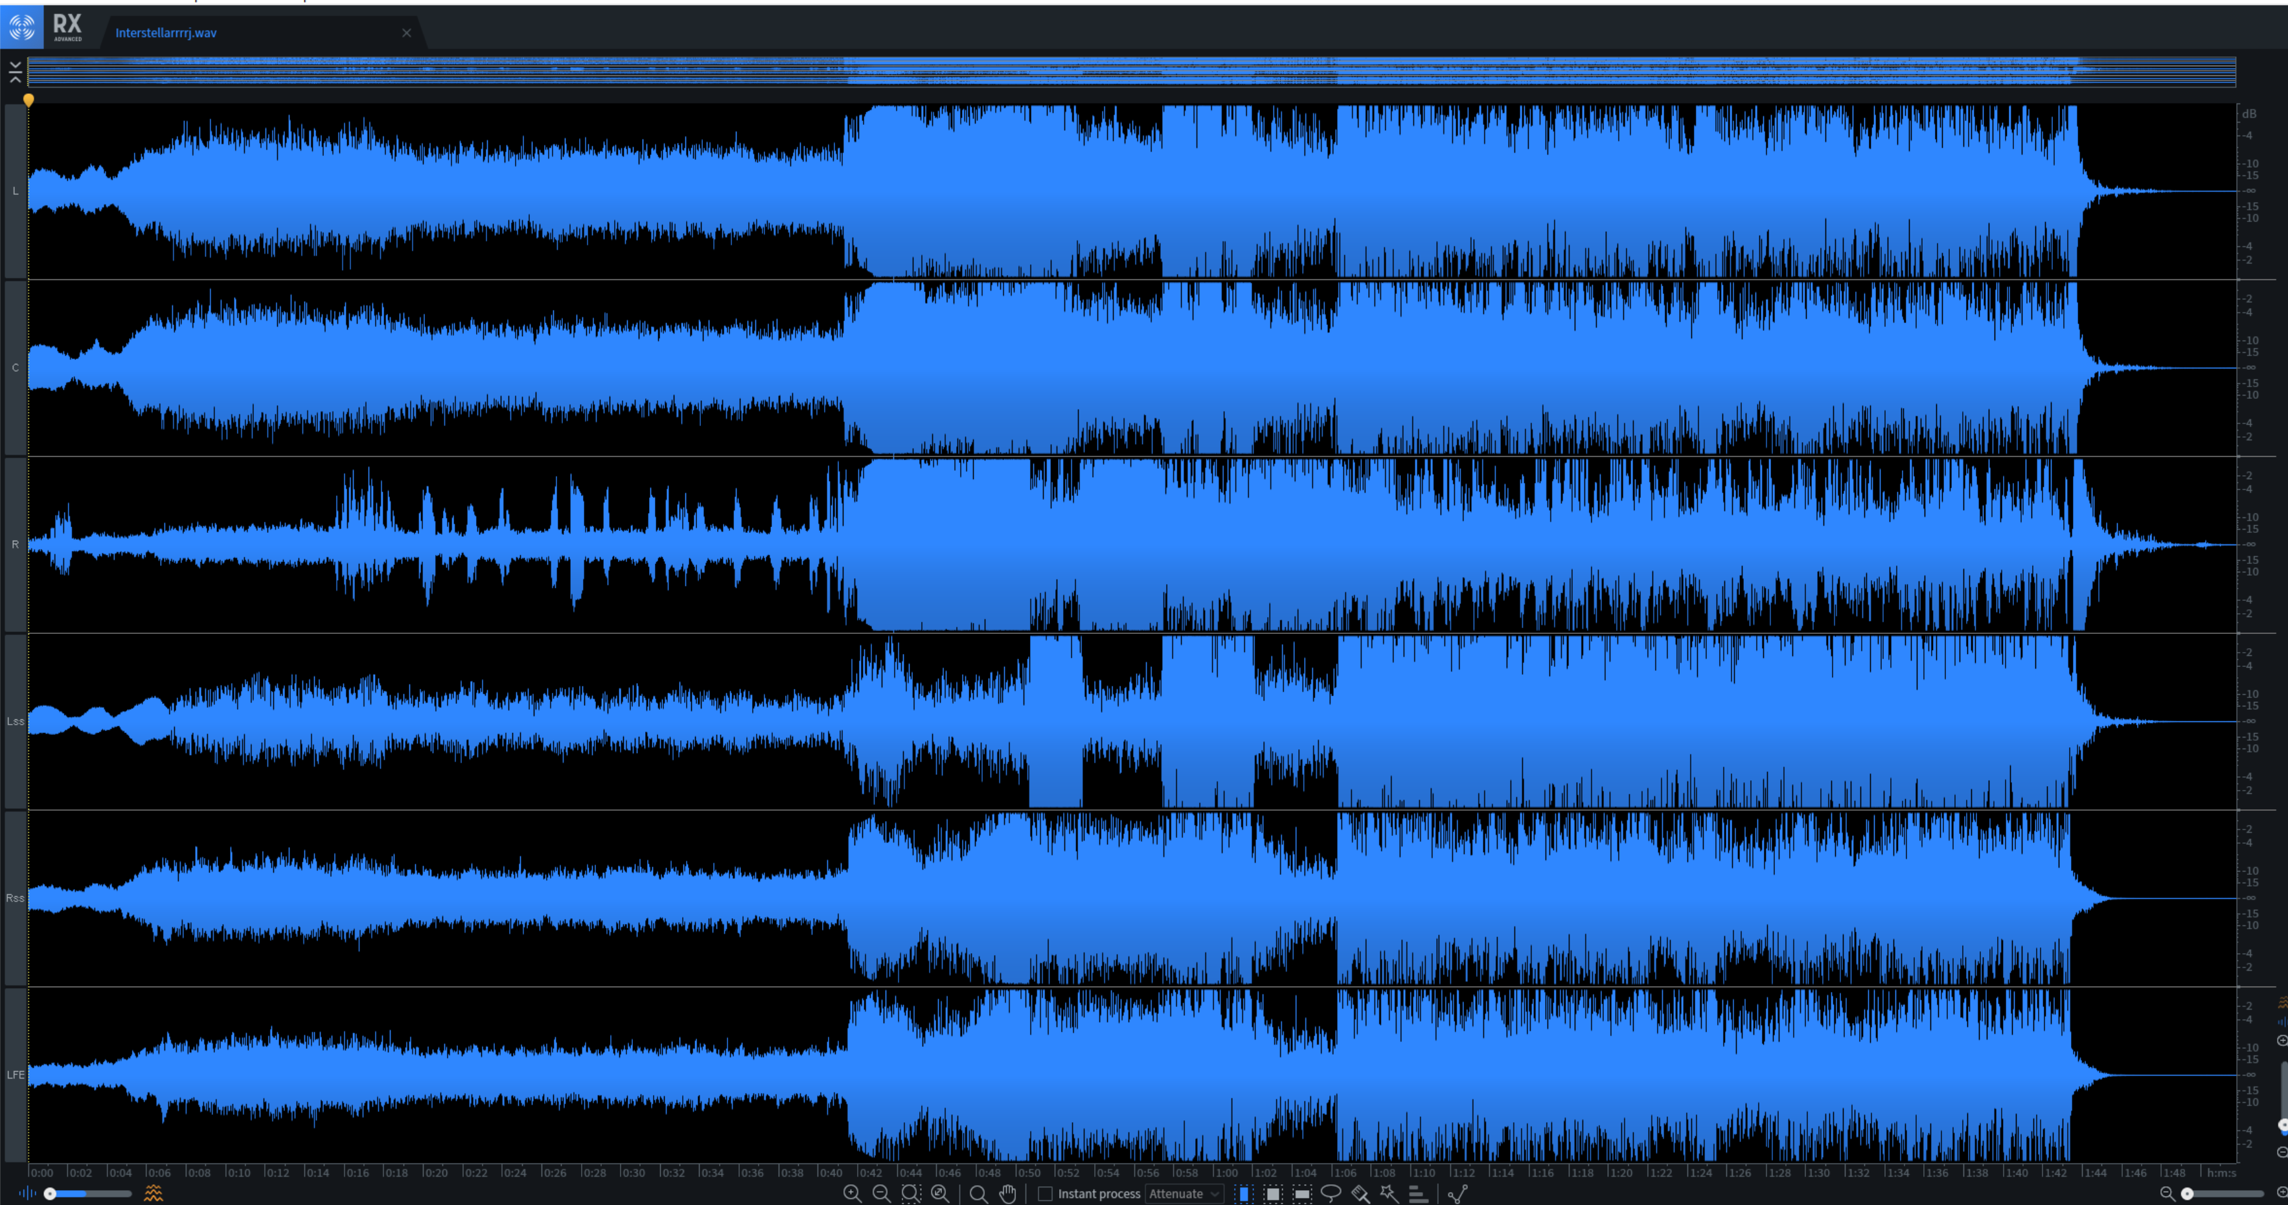Select the Time-Frequency selection tool

(x=1273, y=1193)
